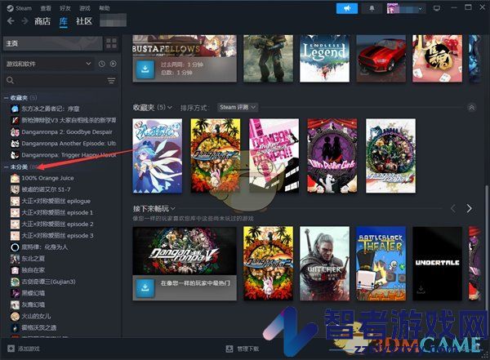Select Danganronpa Another Episode in sidebar
Image resolution: width=490 pixels, height=360 pixels.
pyautogui.click(x=69, y=144)
